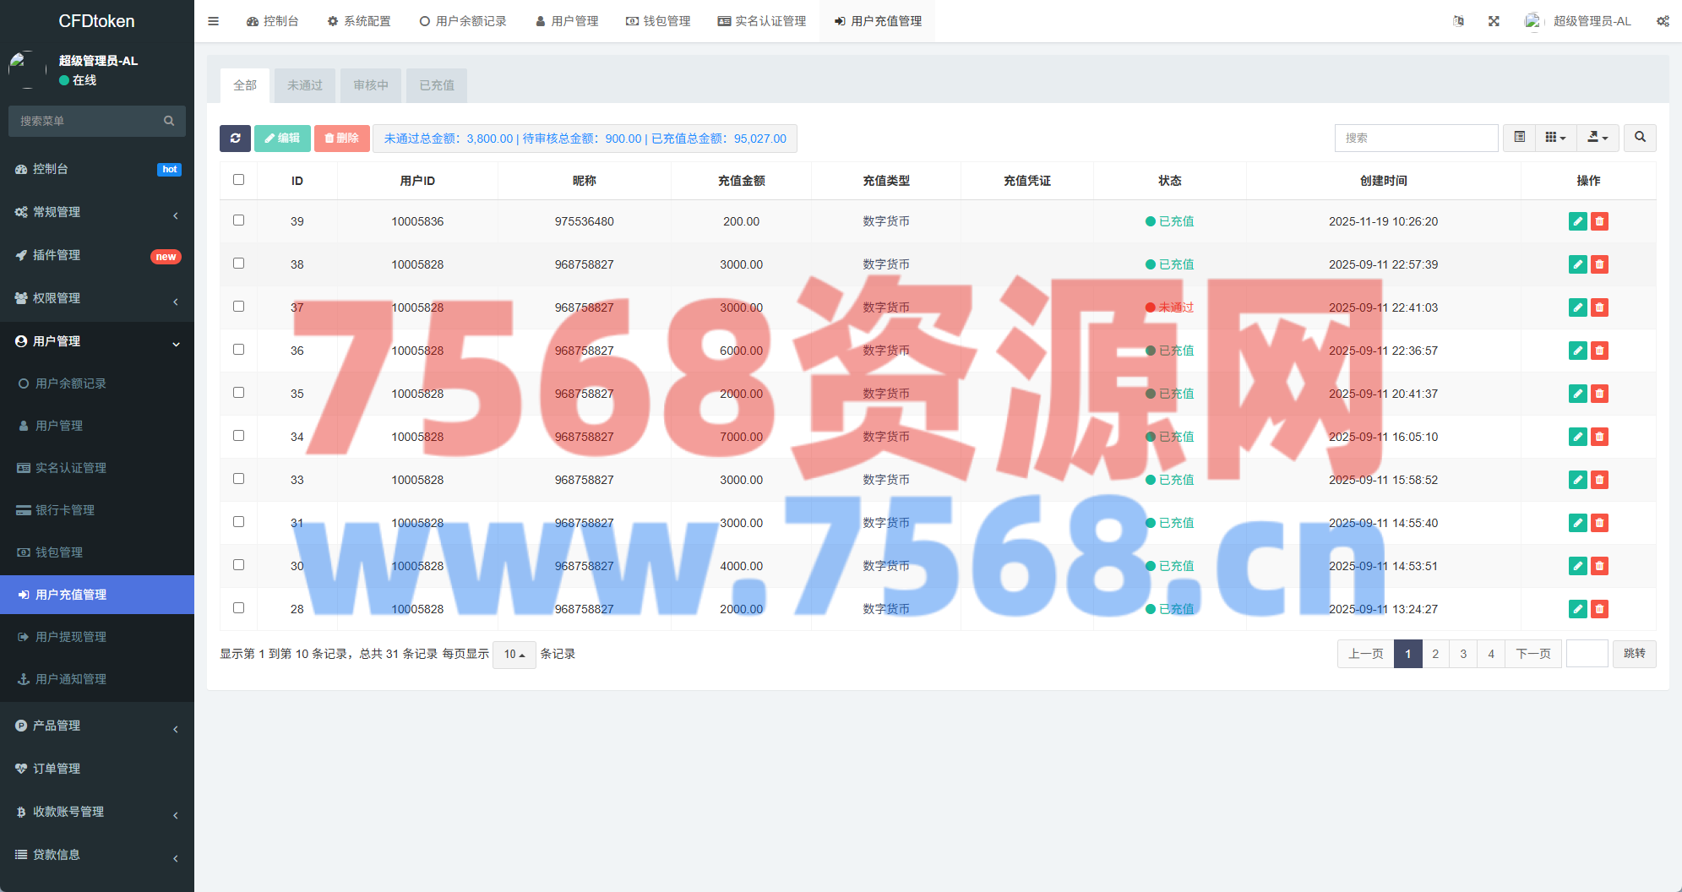Expand the 产品管理 sidebar section
The image size is (1682, 892).
click(57, 726)
